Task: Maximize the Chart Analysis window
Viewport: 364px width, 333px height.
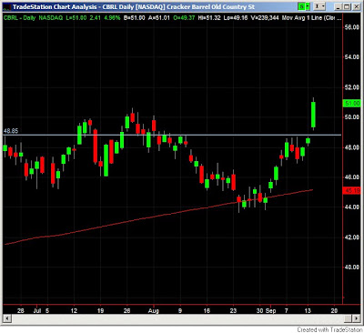Action: [348, 6]
